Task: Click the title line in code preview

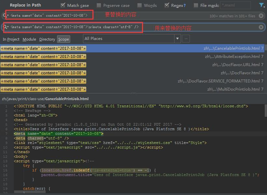Action: [x=111, y=129]
